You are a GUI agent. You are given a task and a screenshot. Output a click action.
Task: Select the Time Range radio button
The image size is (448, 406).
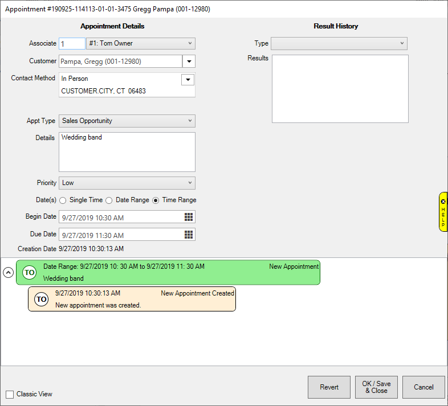tap(156, 200)
